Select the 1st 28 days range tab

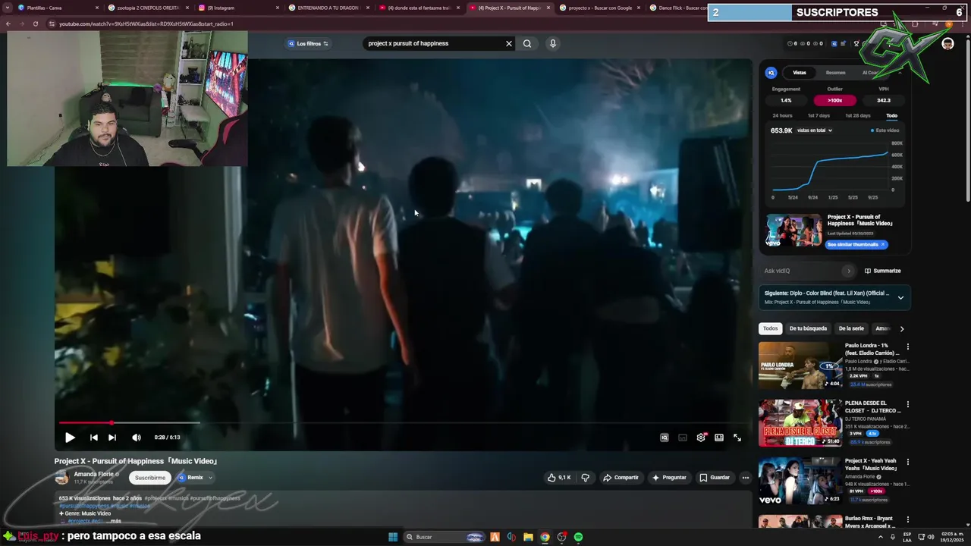click(x=857, y=116)
